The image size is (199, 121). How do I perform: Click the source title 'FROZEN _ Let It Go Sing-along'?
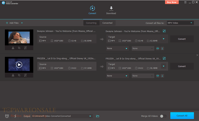click(x=66, y=58)
